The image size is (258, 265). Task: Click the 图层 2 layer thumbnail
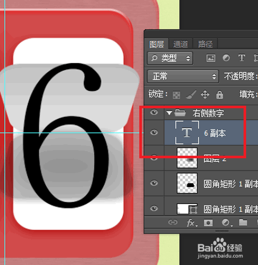click(187, 158)
